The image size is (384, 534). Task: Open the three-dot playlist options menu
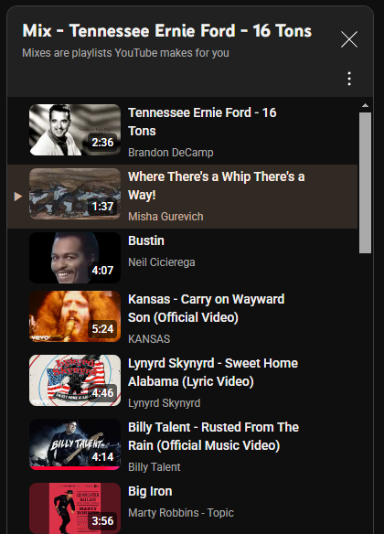[349, 79]
